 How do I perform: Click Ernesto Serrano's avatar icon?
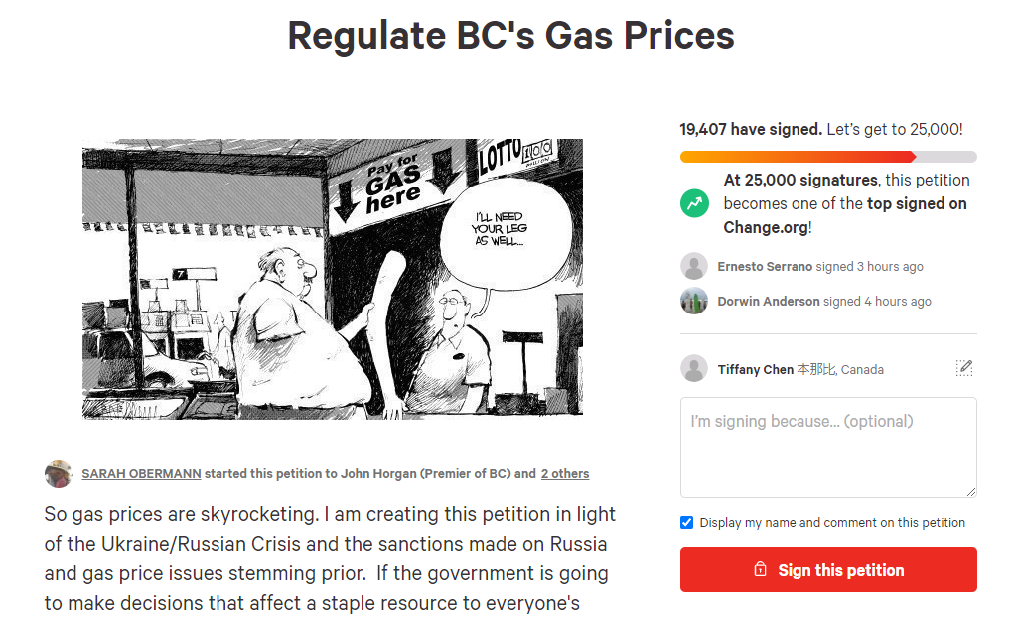[x=694, y=266]
